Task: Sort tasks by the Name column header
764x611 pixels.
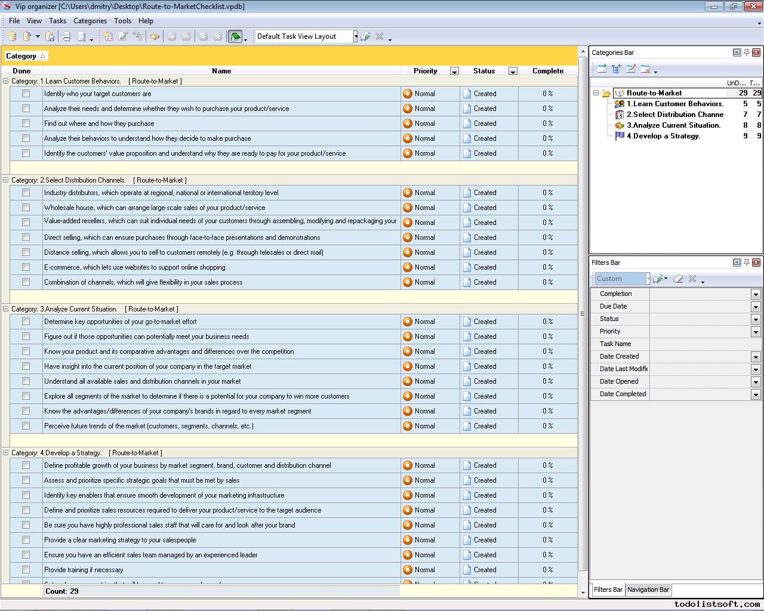Action: pos(221,71)
